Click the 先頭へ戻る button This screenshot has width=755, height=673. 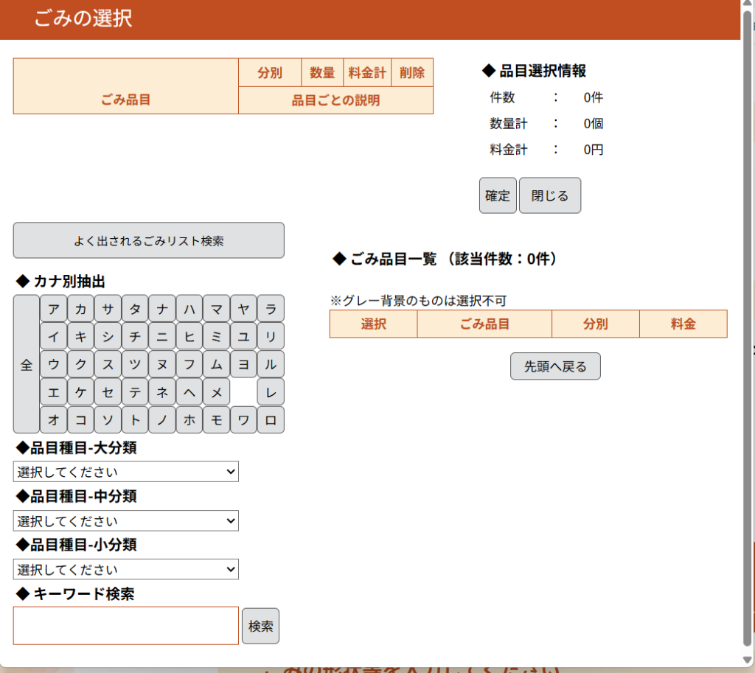(555, 366)
